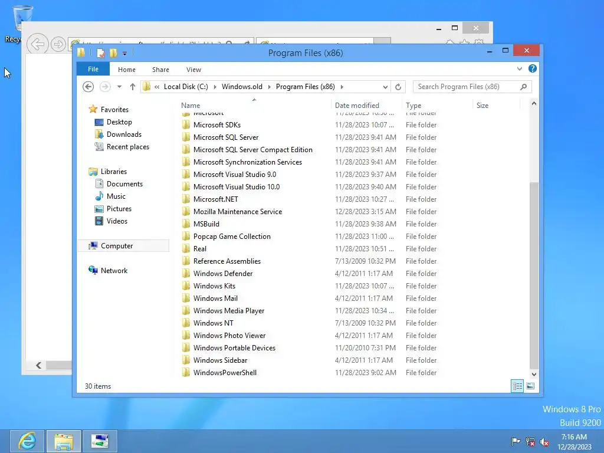604x453 pixels.
Task: Click the Forward arrow in Explorer
Action: click(105, 87)
